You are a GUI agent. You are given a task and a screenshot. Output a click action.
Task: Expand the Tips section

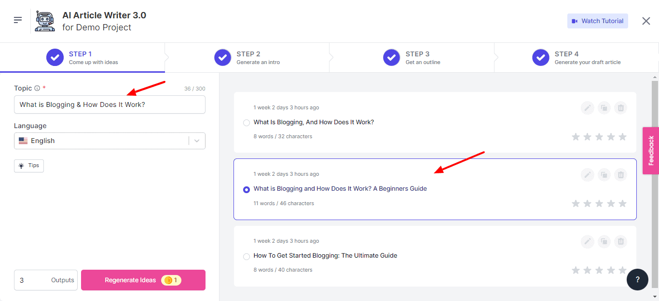29,166
